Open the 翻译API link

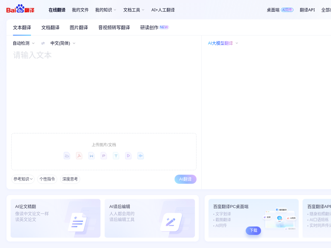pyautogui.click(x=307, y=10)
